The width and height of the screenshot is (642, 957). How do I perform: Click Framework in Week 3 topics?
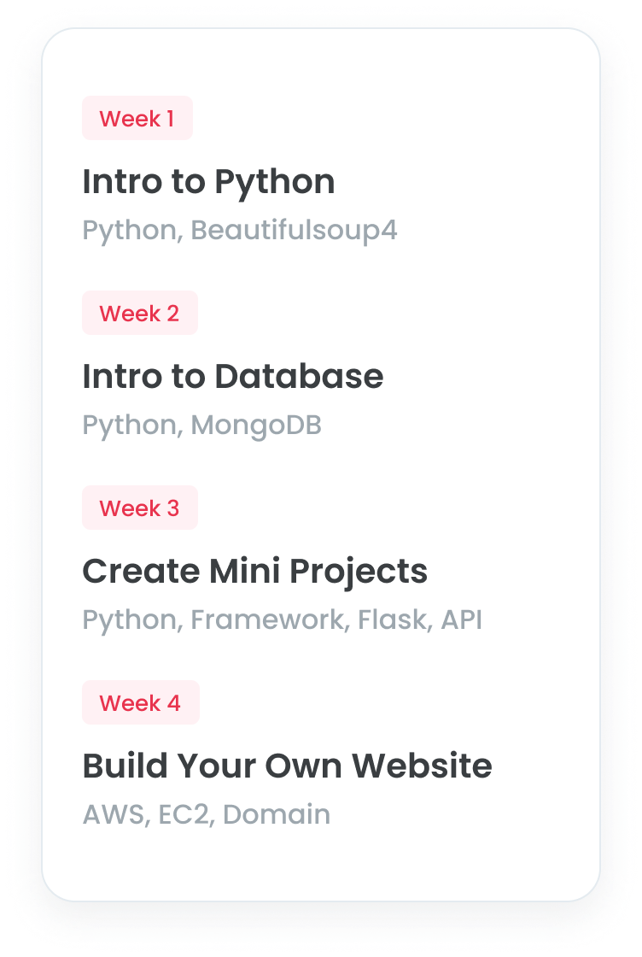point(269,620)
